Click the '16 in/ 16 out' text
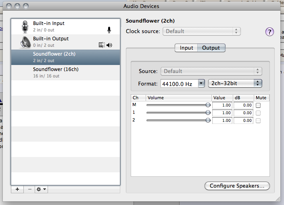The image size is (284, 205). point(46,76)
